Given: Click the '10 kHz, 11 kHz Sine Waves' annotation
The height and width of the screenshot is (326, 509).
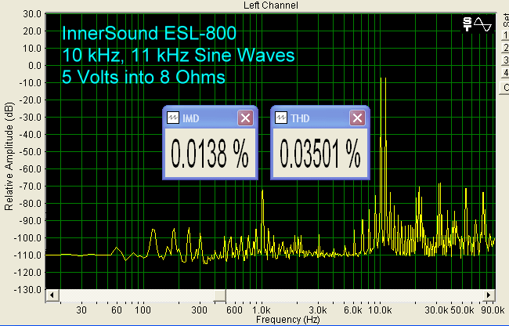Looking at the screenshot, I should [179, 55].
